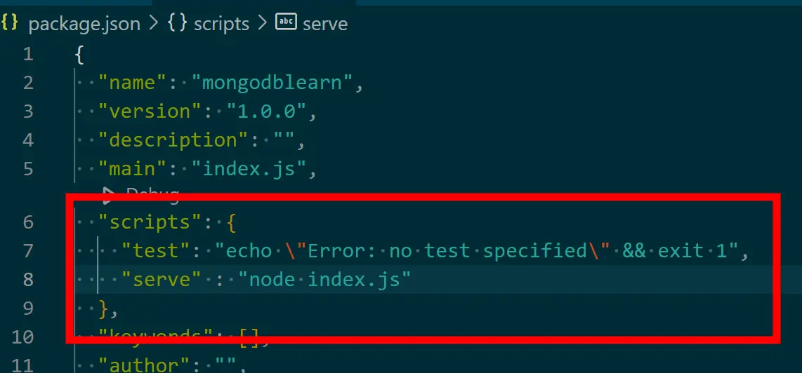Click the braces icon before scripts breadcrumb
Screen dimensions: 802x373
[177, 22]
